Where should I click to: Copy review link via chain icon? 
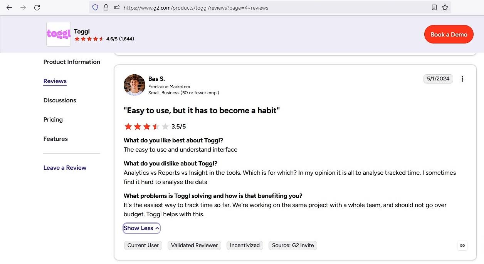click(x=462, y=245)
